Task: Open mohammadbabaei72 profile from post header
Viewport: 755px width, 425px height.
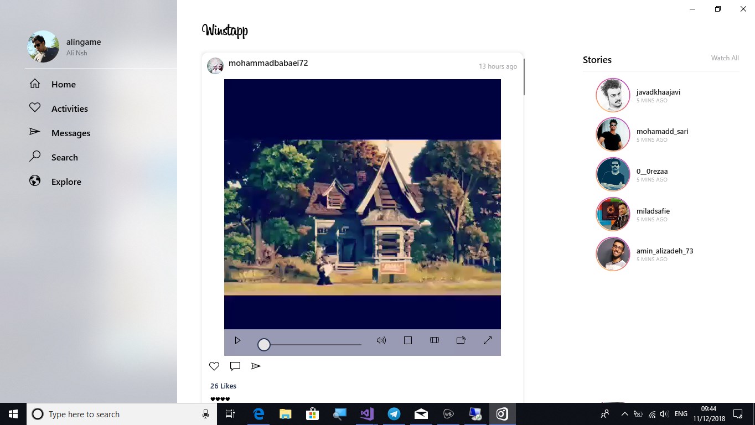Action: (268, 63)
